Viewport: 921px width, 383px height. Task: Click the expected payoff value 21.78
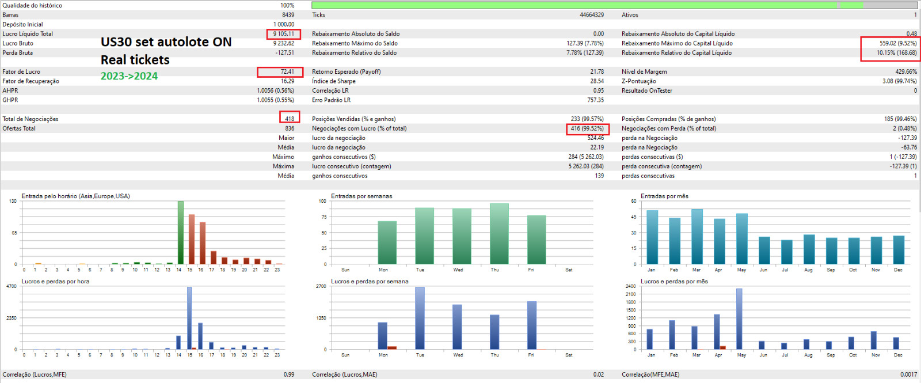[597, 72]
